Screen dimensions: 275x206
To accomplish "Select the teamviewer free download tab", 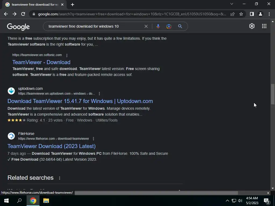I will tap(34, 5).
